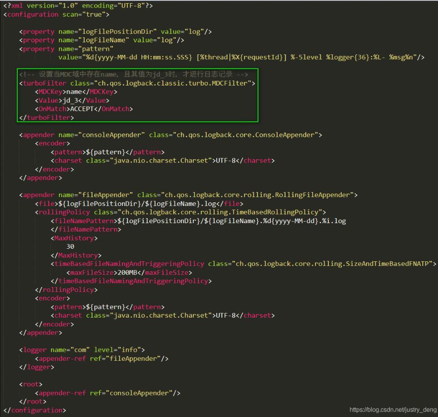Select the OnMatch ACCEPT line

[84, 109]
